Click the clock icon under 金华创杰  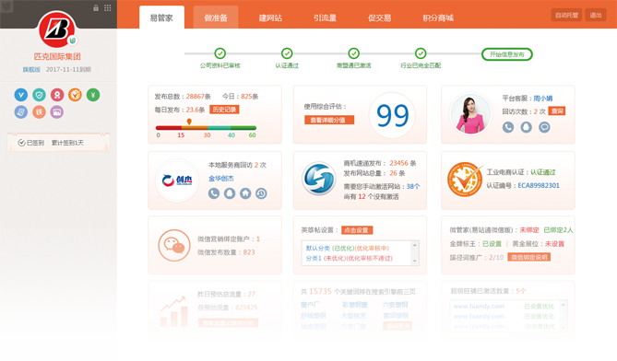coord(261,193)
